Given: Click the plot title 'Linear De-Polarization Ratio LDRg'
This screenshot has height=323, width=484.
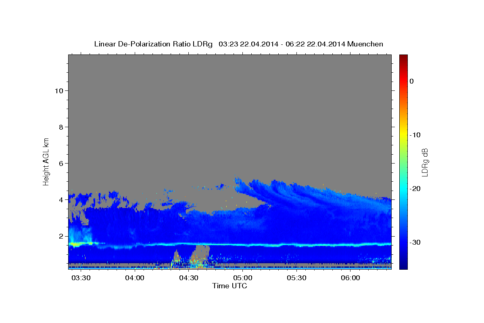Looking at the screenshot, I should [153, 44].
